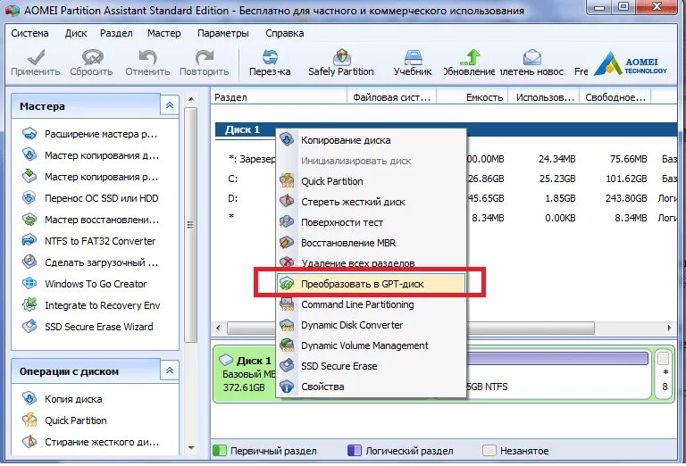Open the Система menu
Viewport: 686px width, 466px height.
pyautogui.click(x=29, y=33)
